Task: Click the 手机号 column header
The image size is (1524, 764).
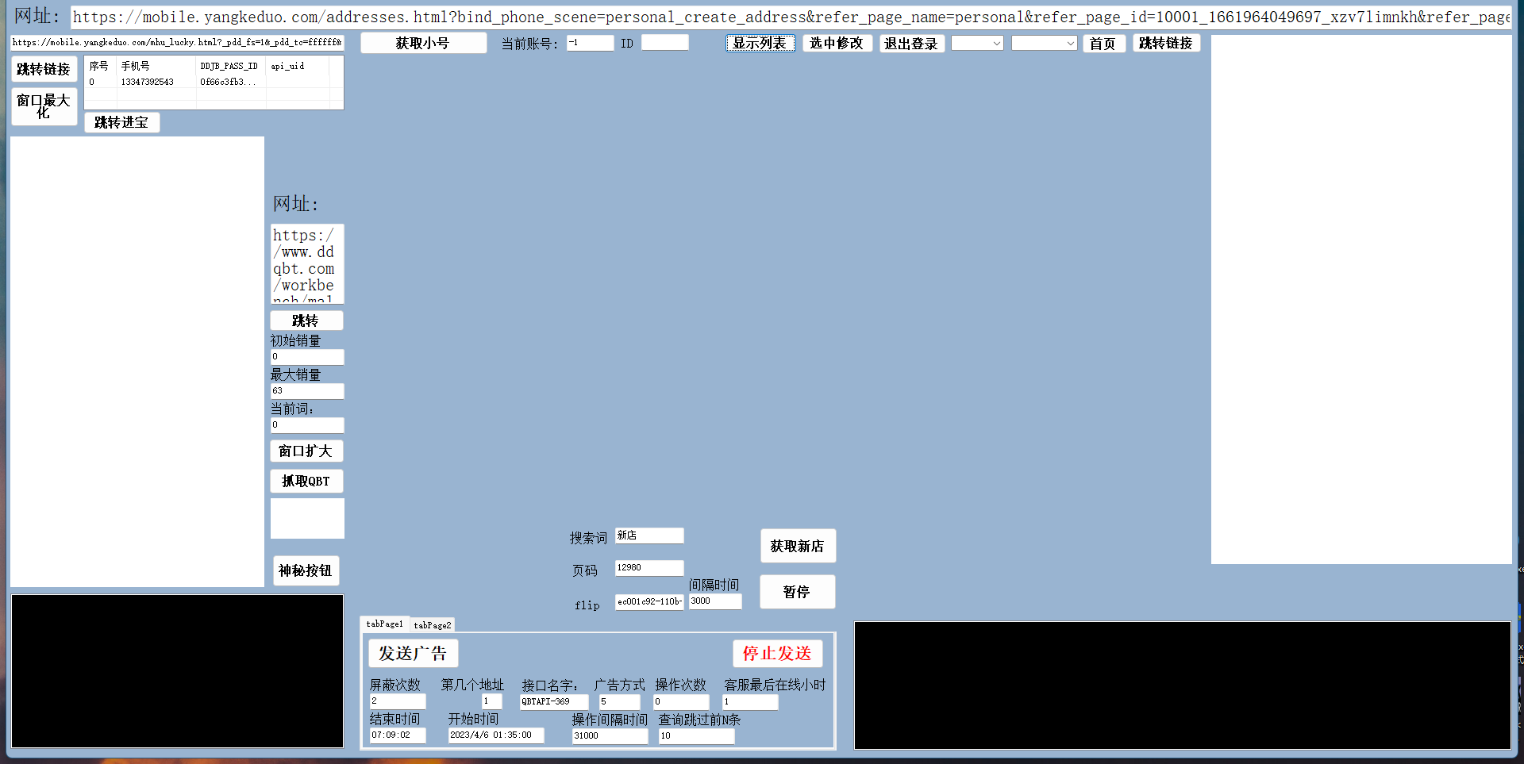Action: 156,66
